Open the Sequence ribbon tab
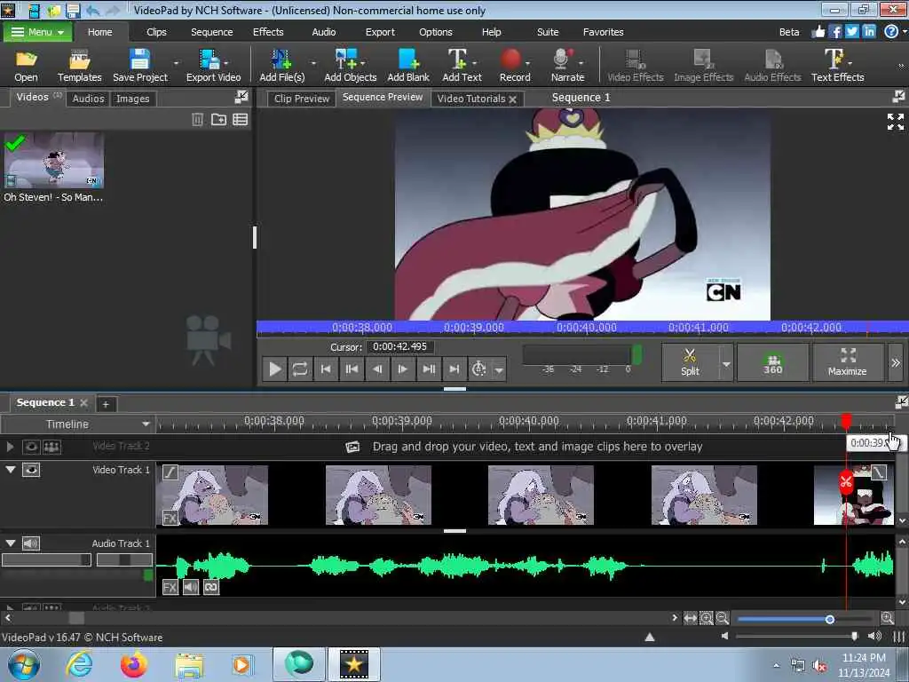 tap(211, 32)
